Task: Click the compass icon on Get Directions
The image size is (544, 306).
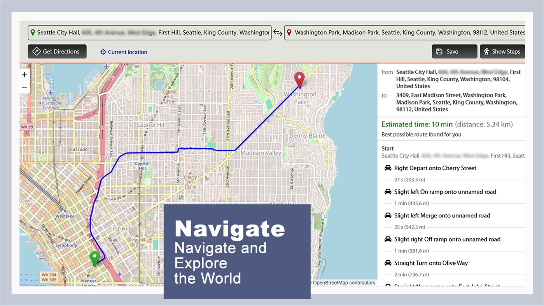Action: 36,51
